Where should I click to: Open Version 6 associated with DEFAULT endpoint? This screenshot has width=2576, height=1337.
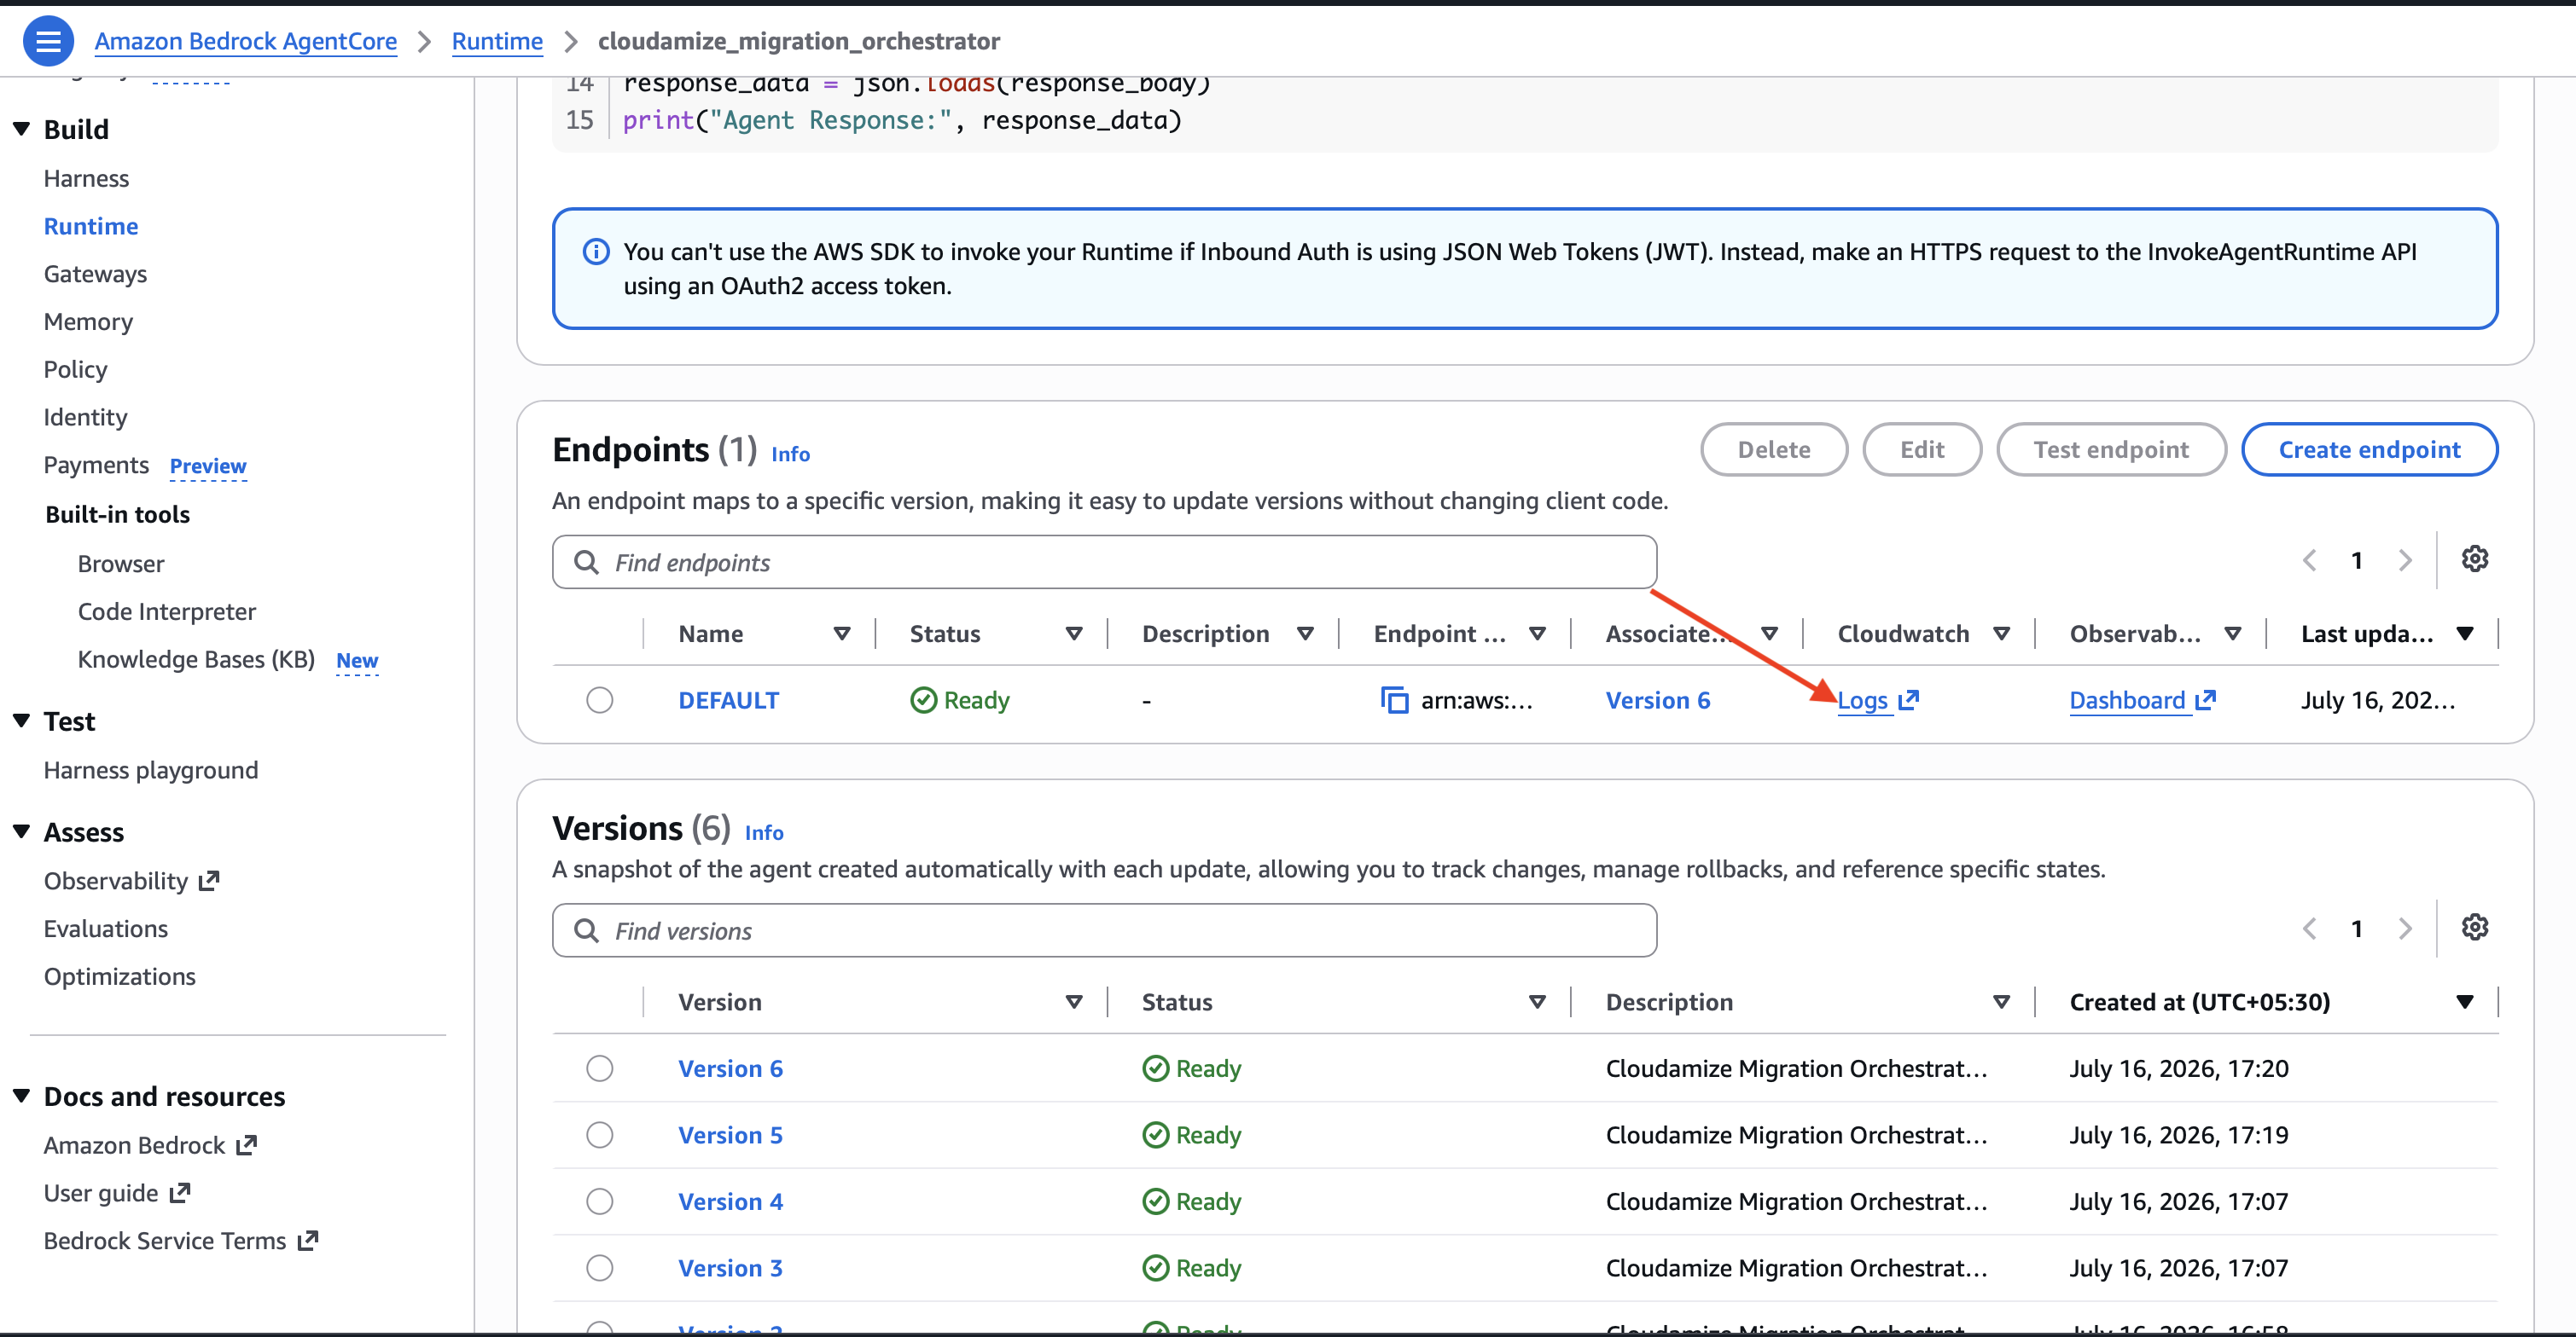[x=1658, y=701]
